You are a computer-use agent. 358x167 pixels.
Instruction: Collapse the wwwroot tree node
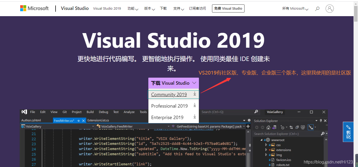tap(261, 140)
